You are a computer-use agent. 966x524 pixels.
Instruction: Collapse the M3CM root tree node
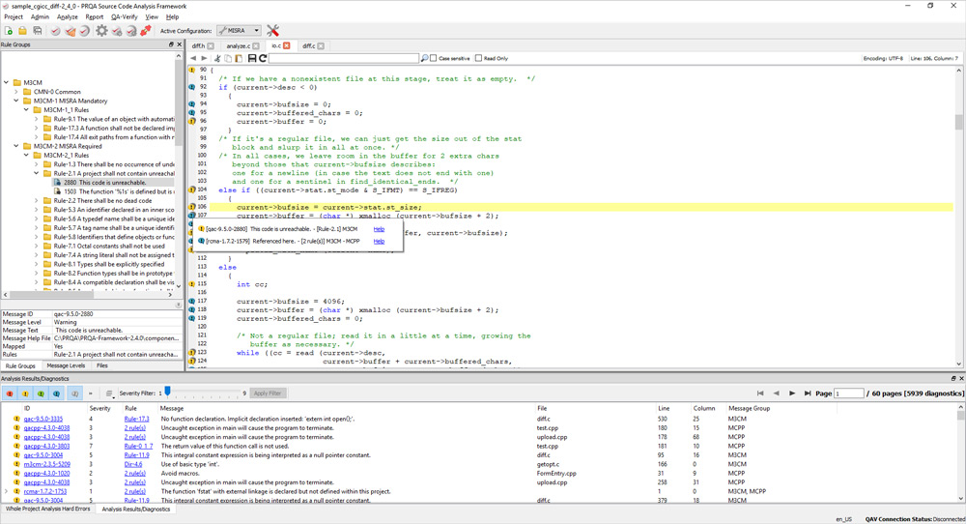[6, 82]
